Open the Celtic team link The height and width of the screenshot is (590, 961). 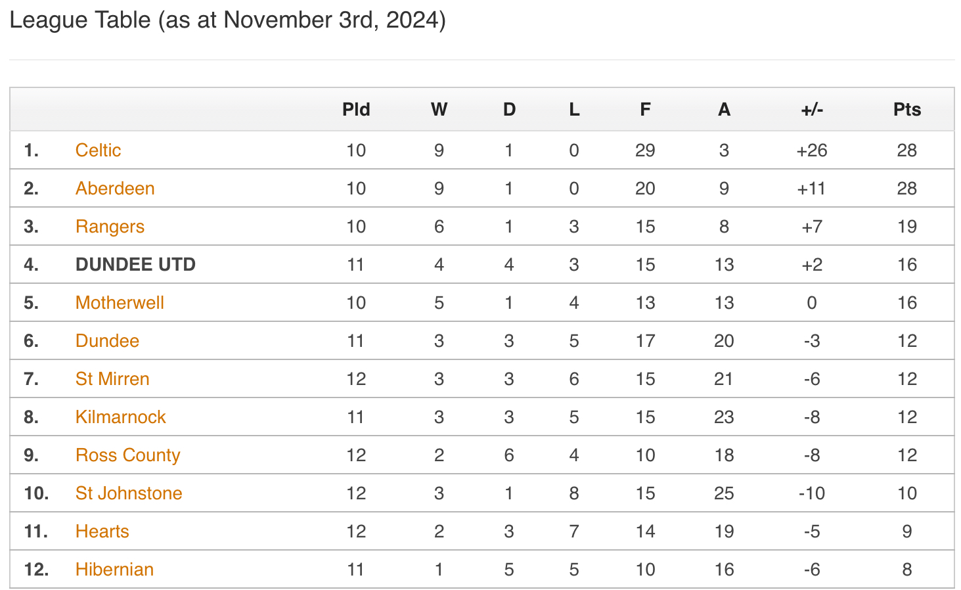98,150
